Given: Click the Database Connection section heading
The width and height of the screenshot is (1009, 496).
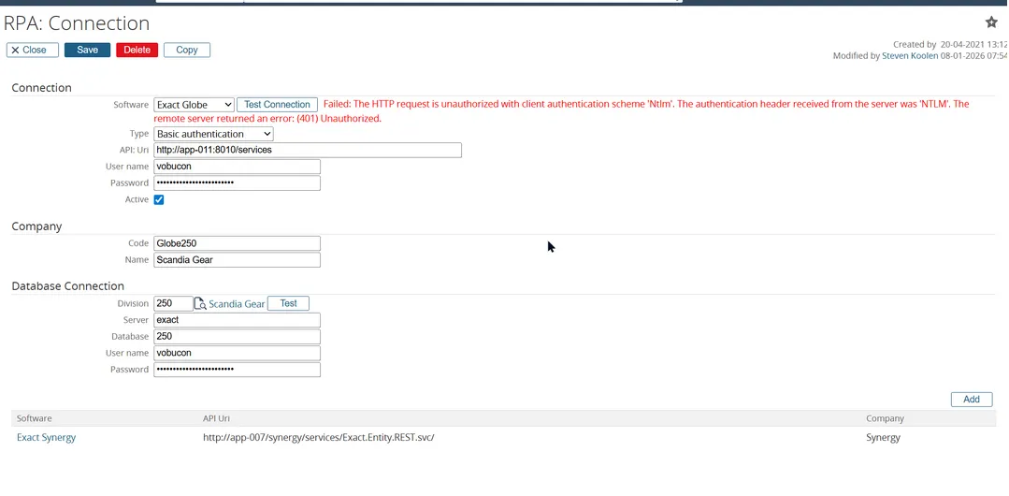Looking at the screenshot, I should pyautogui.click(x=67, y=286).
